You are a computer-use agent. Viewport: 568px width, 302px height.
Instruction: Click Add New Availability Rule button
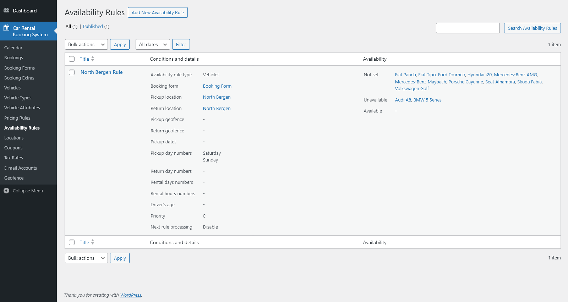point(158,13)
